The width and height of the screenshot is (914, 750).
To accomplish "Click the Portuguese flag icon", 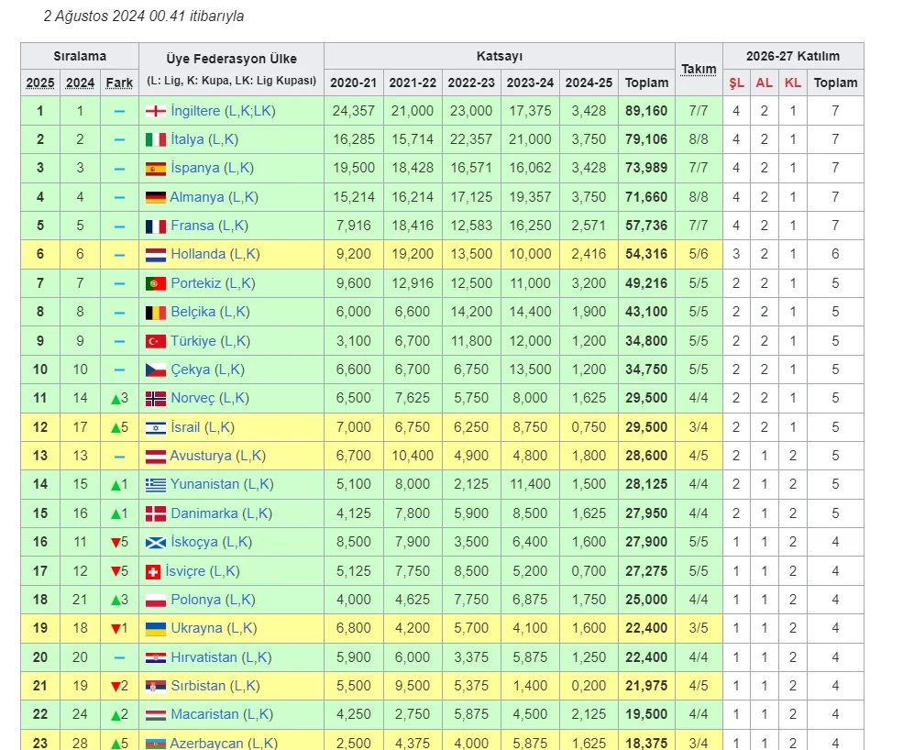I will 156,283.
